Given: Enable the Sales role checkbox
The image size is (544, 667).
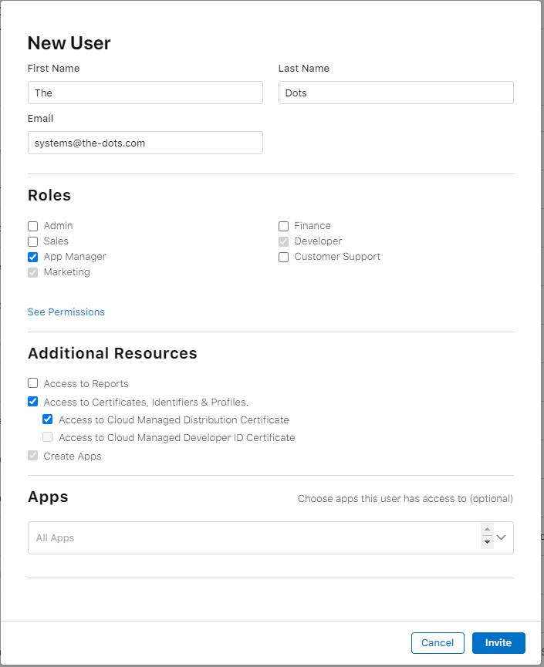Looking at the screenshot, I should [x=32, y=241].
